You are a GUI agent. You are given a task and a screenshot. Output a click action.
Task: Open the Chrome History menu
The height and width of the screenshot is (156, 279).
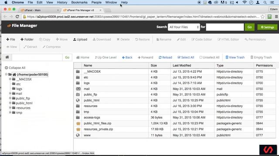pyautogui.click(x=62, y=2)
